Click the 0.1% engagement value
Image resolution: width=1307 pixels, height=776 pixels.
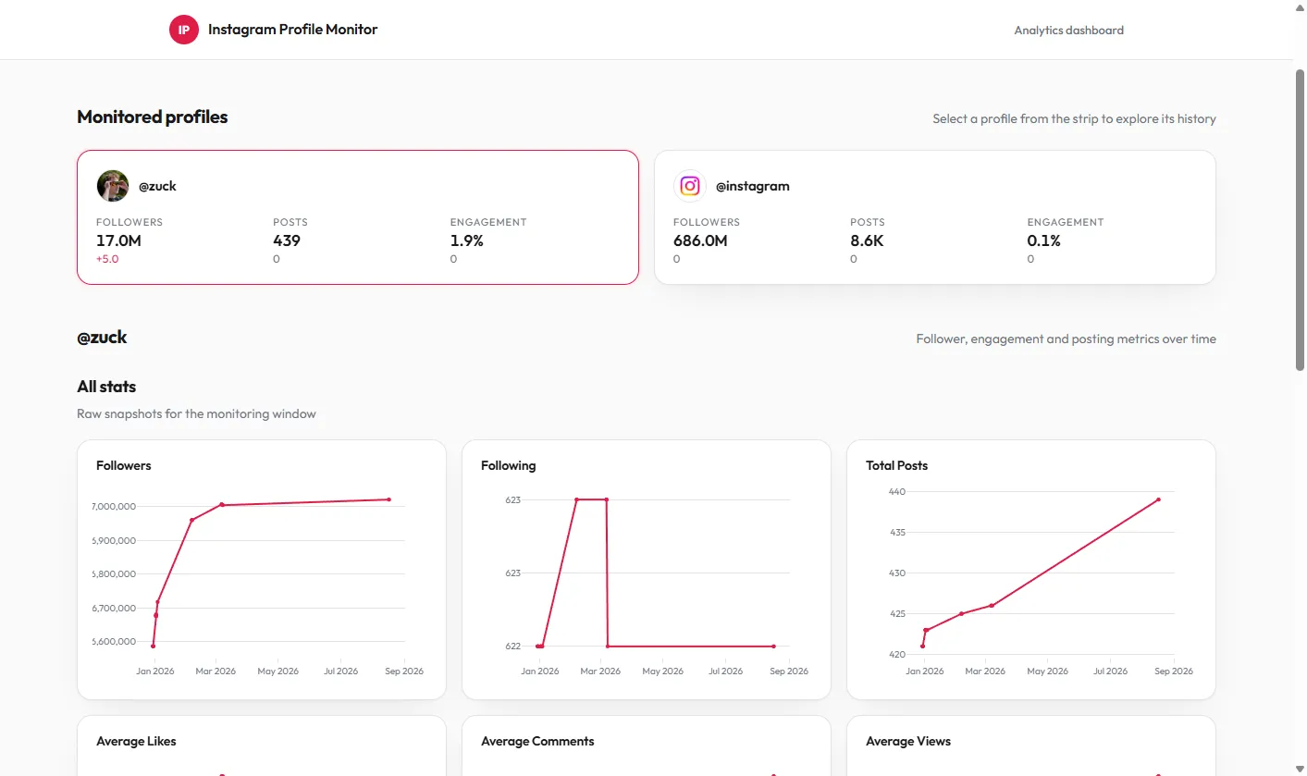point(1044,240)
